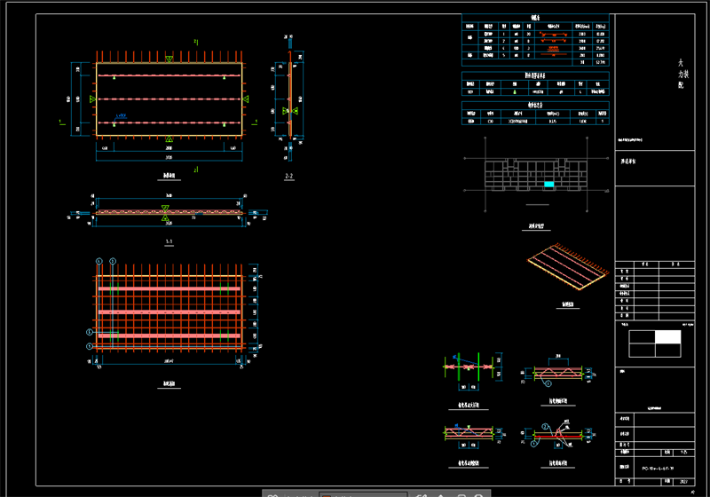The height and width of the screenshot is (497, 710).
Task: Select the green triangle on the plan's left edge
Action: tap(93, 99)
